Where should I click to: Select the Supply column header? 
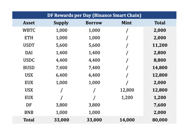coord(61,23)
